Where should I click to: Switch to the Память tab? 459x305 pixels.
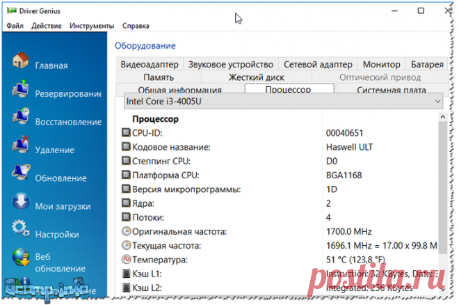click(159, 77)
